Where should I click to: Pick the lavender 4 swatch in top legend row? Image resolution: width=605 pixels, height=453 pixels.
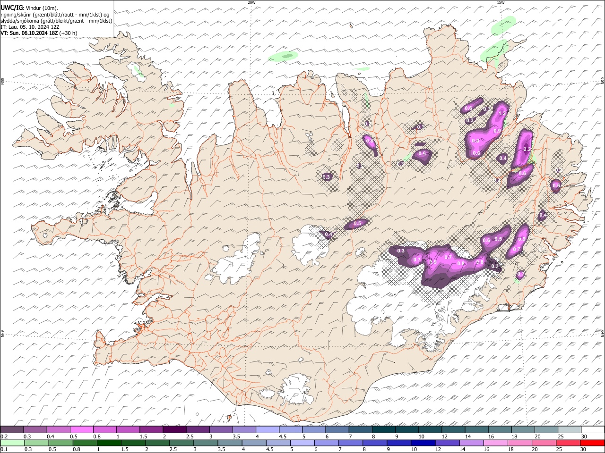(268, 430)
